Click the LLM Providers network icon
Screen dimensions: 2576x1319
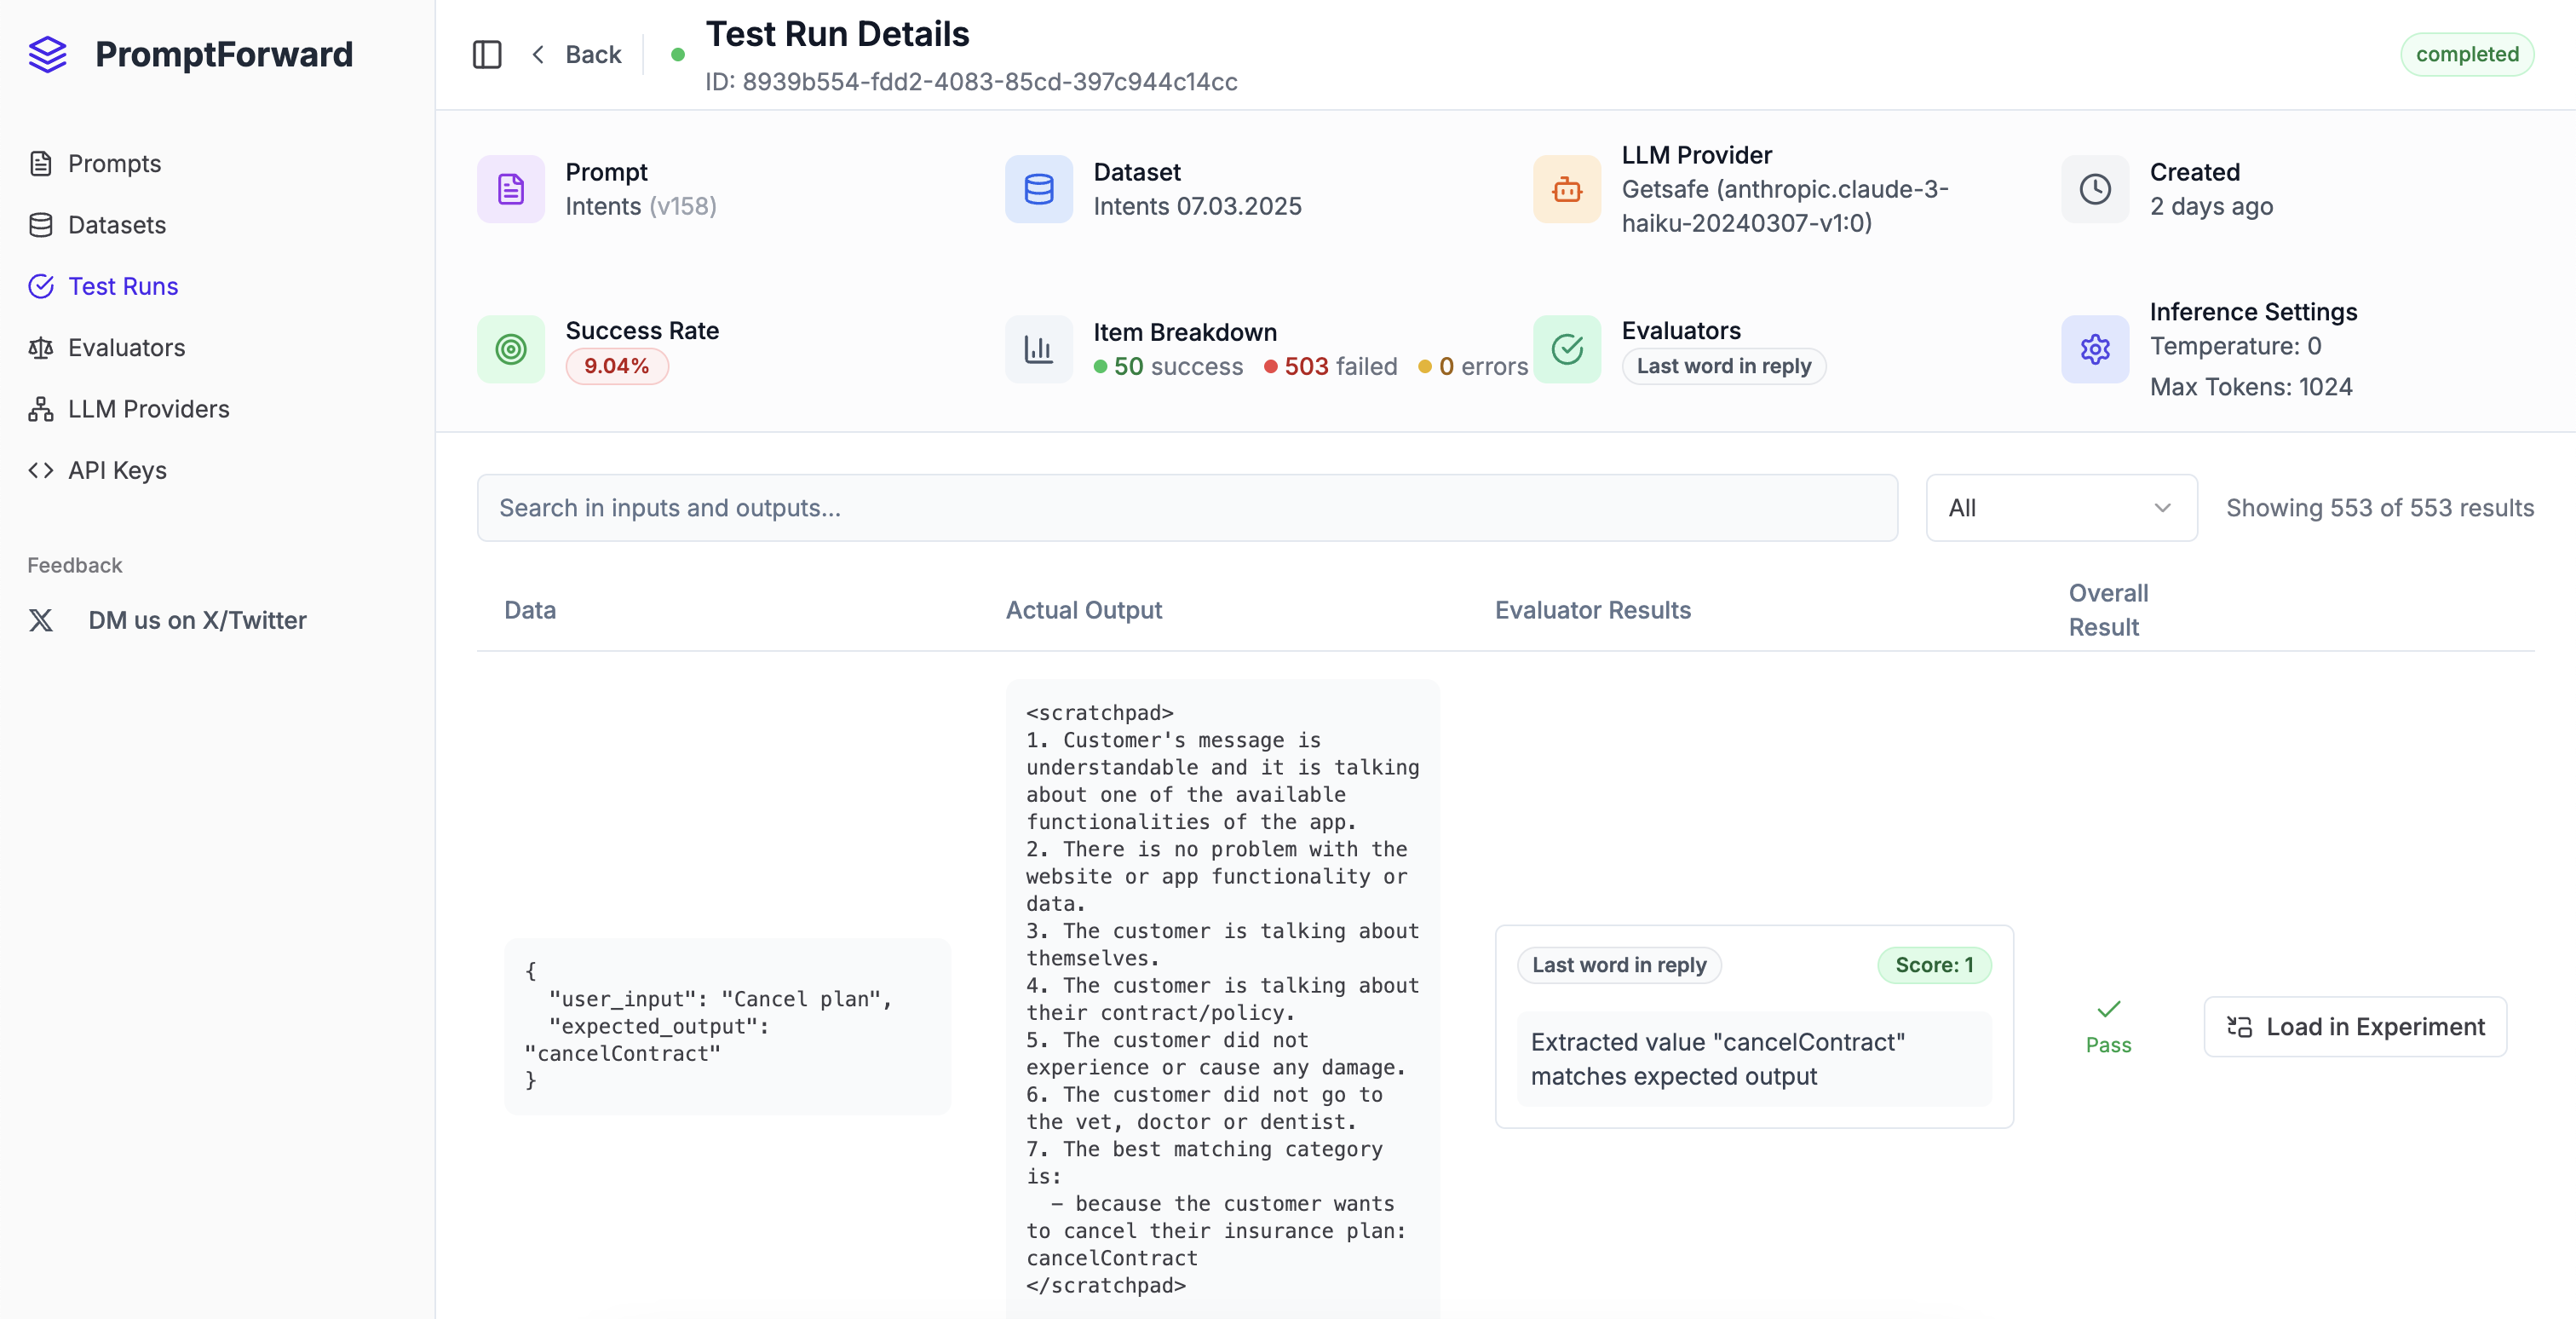tap(41, 408)
